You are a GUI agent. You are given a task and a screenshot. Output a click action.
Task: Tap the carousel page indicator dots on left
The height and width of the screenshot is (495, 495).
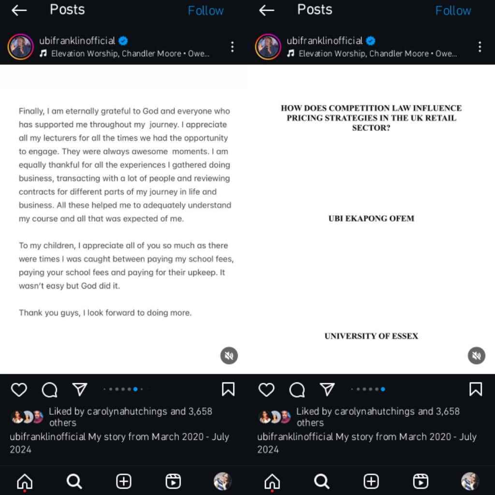(123, 389)
